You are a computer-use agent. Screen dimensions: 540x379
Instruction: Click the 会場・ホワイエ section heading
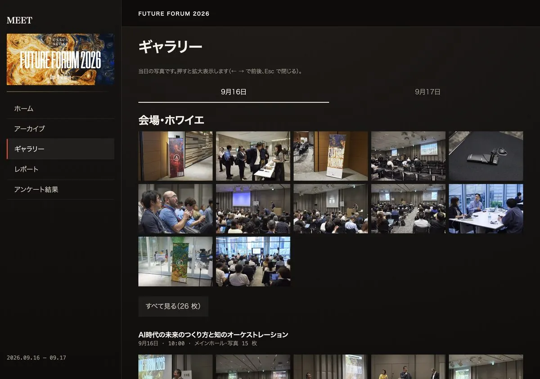[171, 120]
